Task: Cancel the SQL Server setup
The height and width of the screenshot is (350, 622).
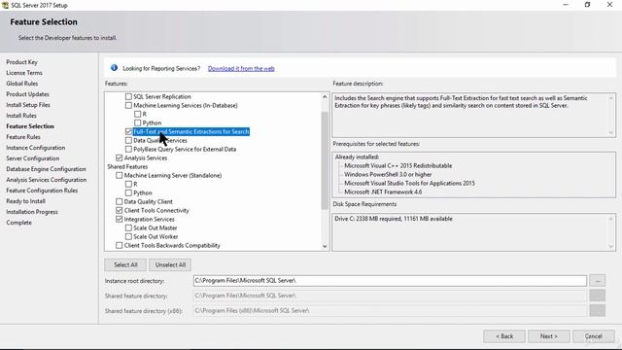Action: coord(594,336)
